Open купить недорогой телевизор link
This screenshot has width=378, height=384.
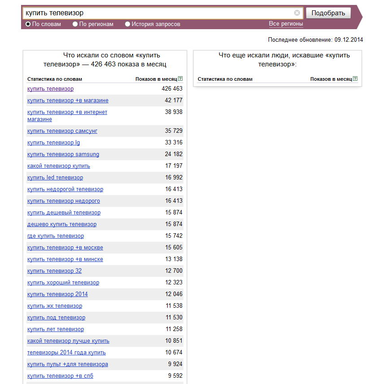(65, 189)
